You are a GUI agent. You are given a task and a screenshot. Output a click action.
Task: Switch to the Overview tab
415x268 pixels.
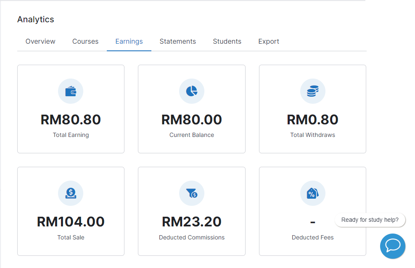coord(40,41)
